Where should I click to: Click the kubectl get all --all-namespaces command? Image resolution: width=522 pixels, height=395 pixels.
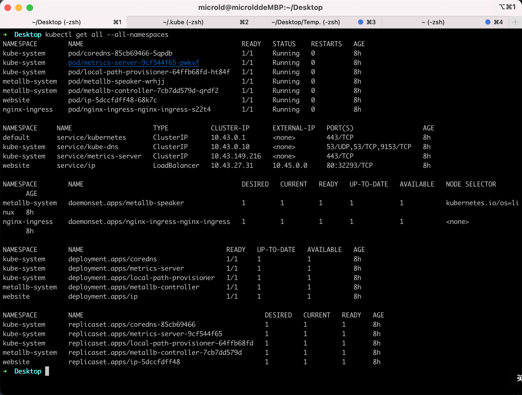(x=107, y=35)
